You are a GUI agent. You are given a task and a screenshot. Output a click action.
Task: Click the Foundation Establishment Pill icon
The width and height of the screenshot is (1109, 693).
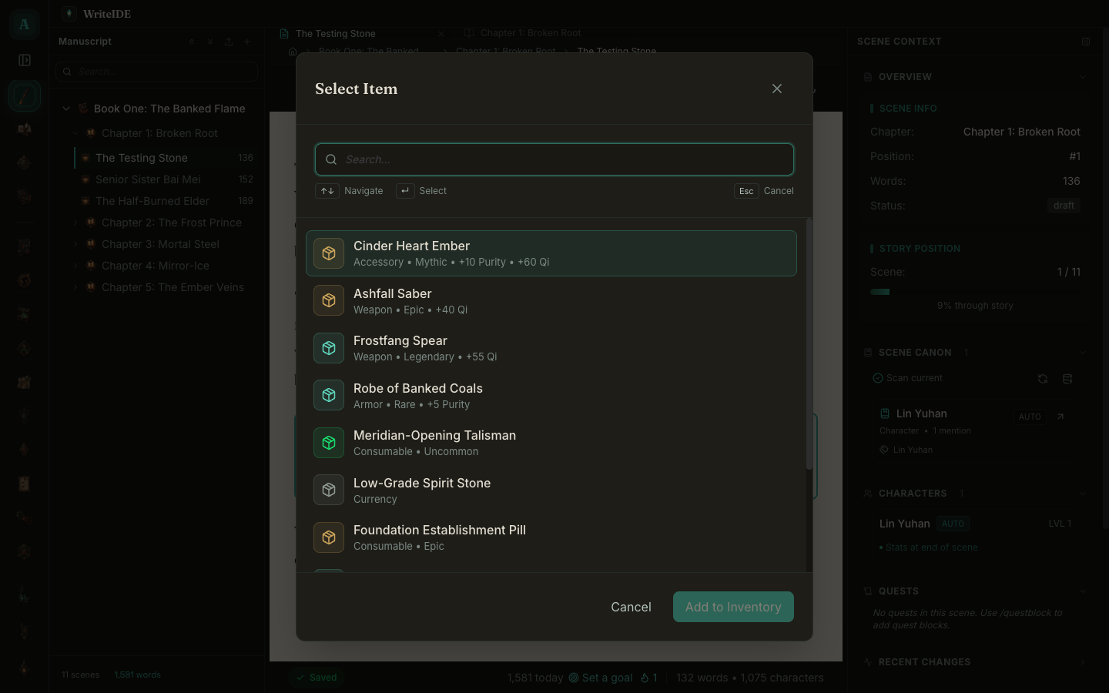[x=329, y=537]
